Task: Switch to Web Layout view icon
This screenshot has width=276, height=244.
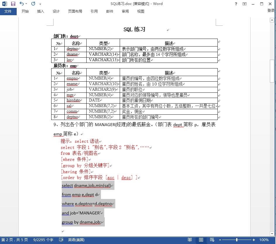Action: pyautogui.click(x=212, y=240)
